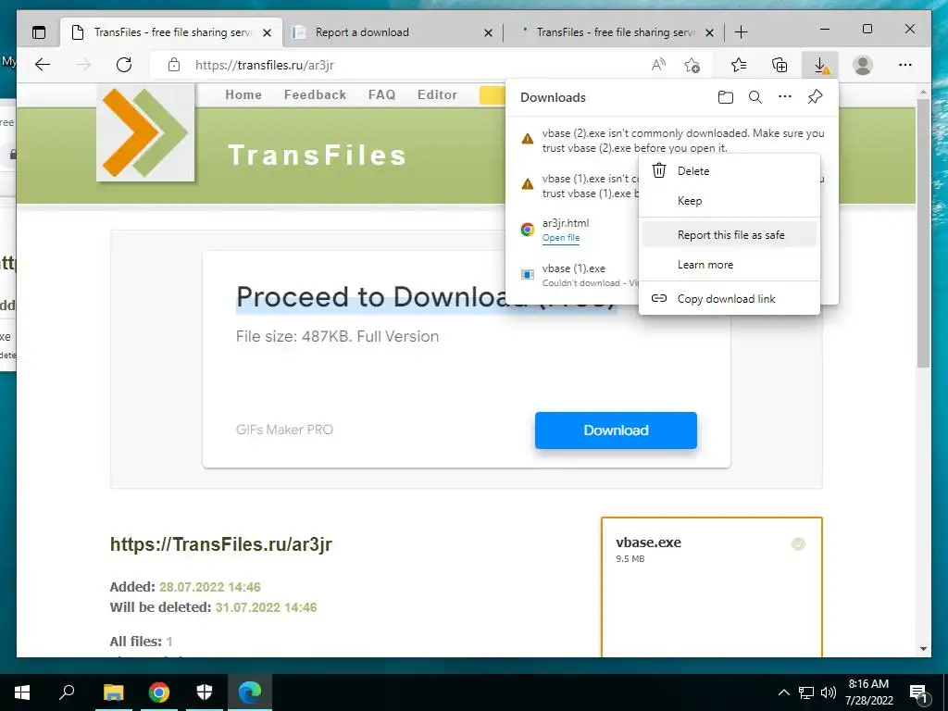Click the Chrome icon next to ar3jr.html
The height and width of the screenshot is (711, 948).
(527, 230)
